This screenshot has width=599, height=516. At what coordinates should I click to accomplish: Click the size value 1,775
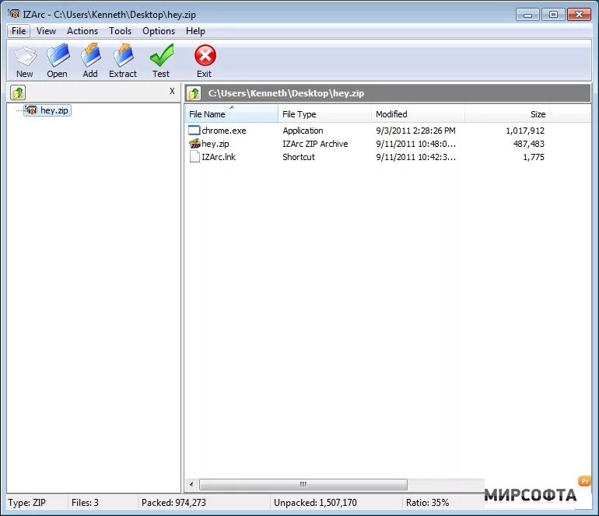pos(534,157)
